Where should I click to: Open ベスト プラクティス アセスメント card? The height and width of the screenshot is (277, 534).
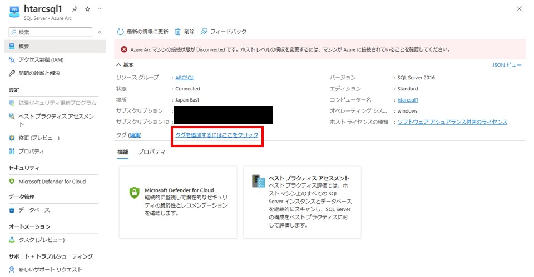[302, 202]
